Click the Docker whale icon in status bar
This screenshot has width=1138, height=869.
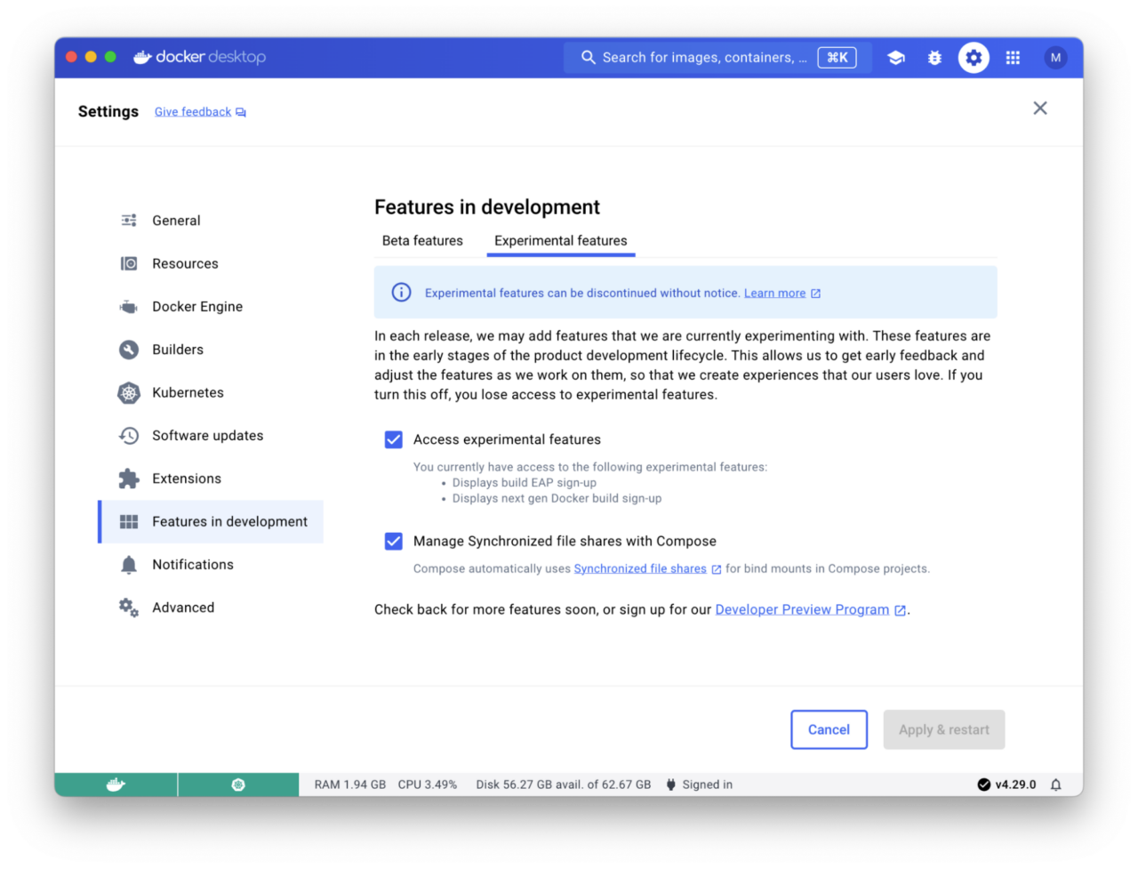(x=115, y=784)
